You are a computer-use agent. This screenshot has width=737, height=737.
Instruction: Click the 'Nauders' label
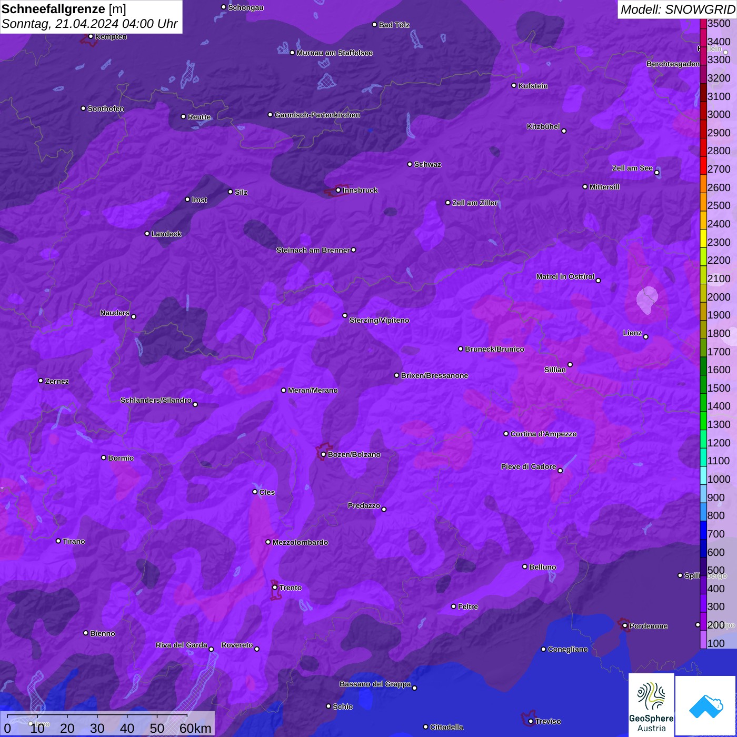[115, 313]
